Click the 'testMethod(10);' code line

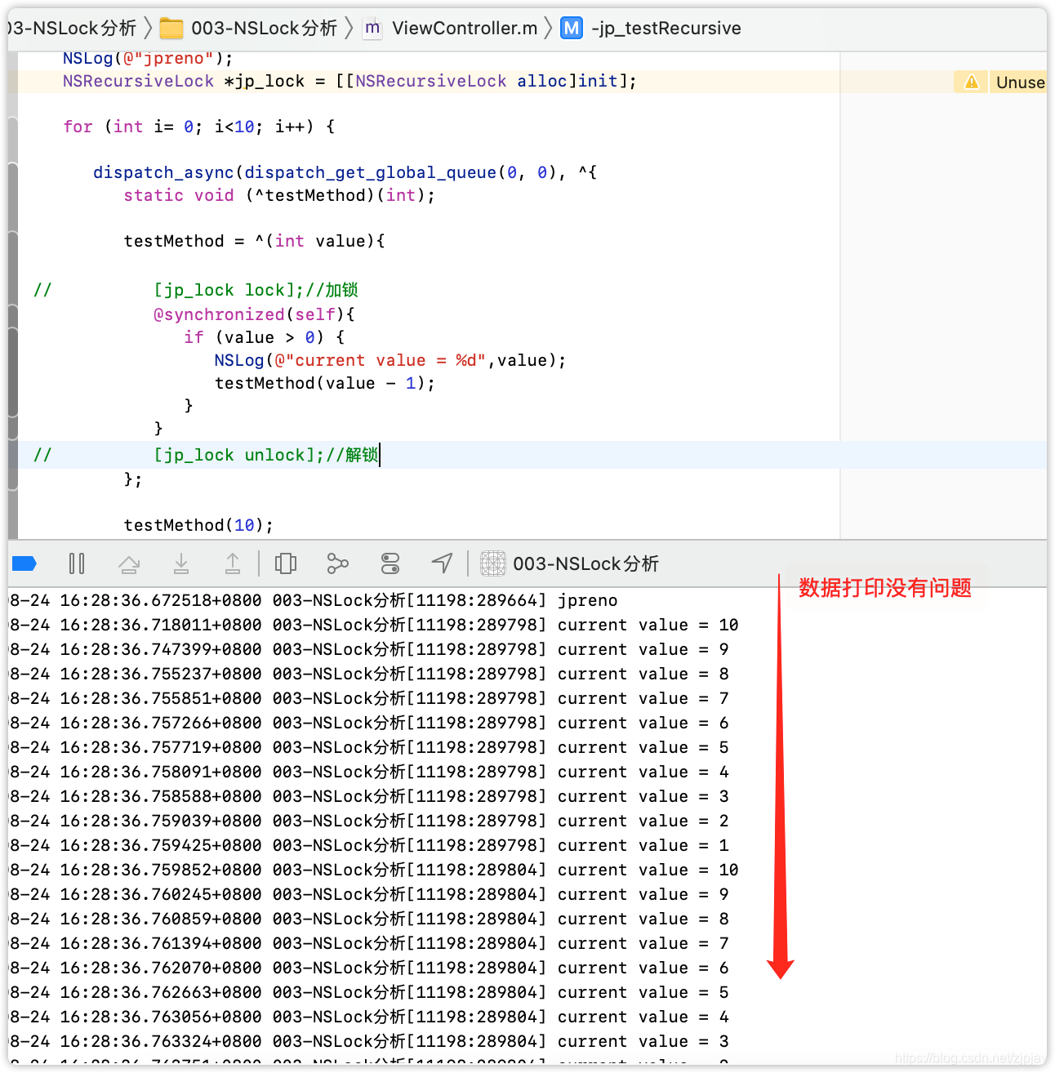pyautogui.click(x=198, y=525)
